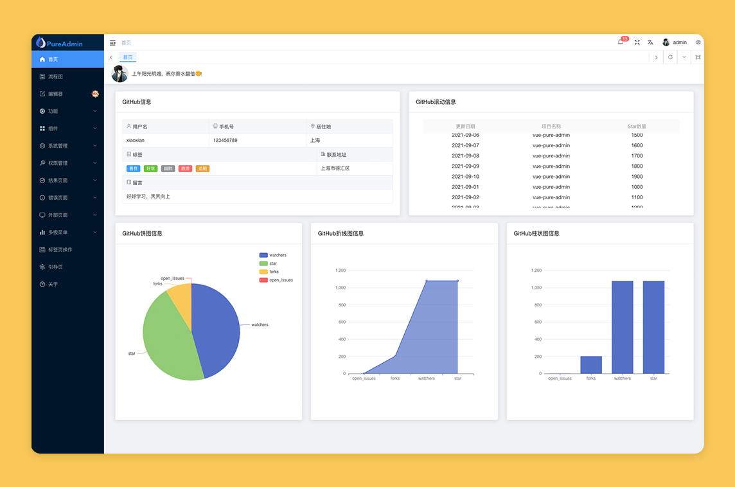Viewport: 735px width, 487px height.
Task: Maximize the content area using the frame icon
Action: (x=698, y=57)
